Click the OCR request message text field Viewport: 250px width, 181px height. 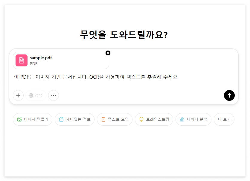tap(96, 77)
